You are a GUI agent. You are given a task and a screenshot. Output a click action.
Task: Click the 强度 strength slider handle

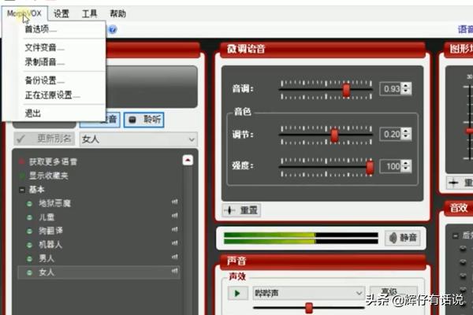[x=370, y=167]
